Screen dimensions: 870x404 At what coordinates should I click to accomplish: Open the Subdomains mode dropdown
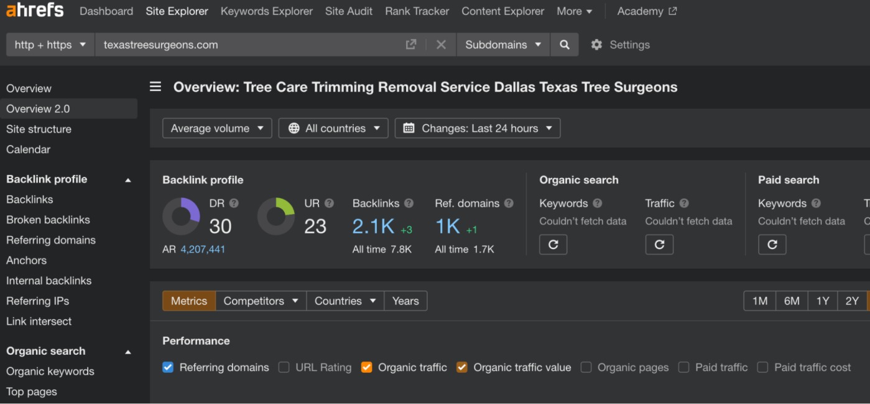[x=503, y=45]
